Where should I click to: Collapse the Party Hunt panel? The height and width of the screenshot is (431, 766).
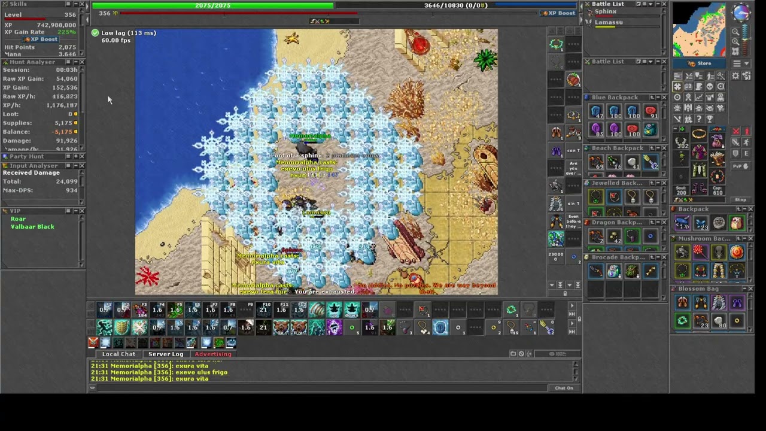tap(76, 157)
